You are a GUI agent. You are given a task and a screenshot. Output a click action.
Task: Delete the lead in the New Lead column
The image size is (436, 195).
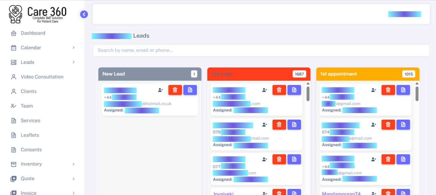[175, 90]
